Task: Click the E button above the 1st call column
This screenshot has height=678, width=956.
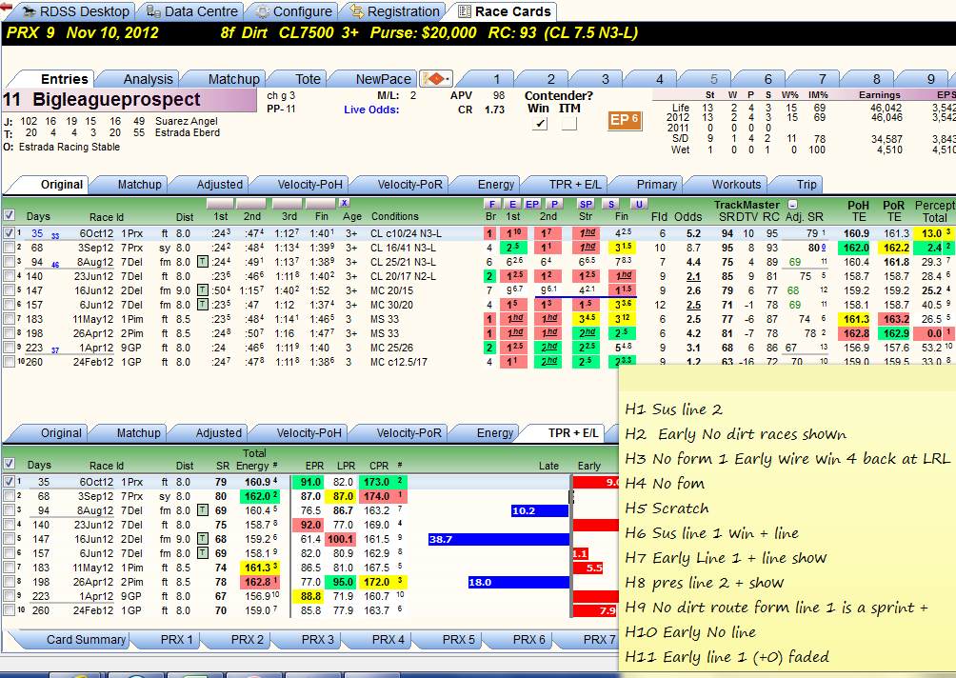Action: pos(512,204)
